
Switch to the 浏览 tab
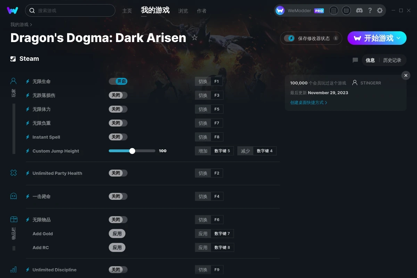183,11
